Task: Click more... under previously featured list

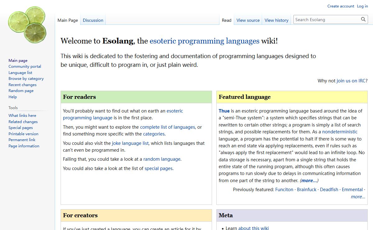Action: (x=358, y=197)
